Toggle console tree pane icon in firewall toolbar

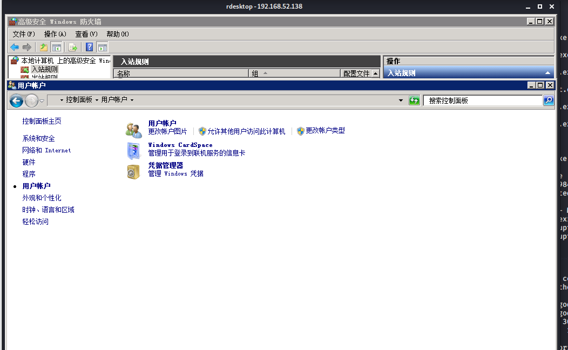pyautogui.click(x=56, y=47)
